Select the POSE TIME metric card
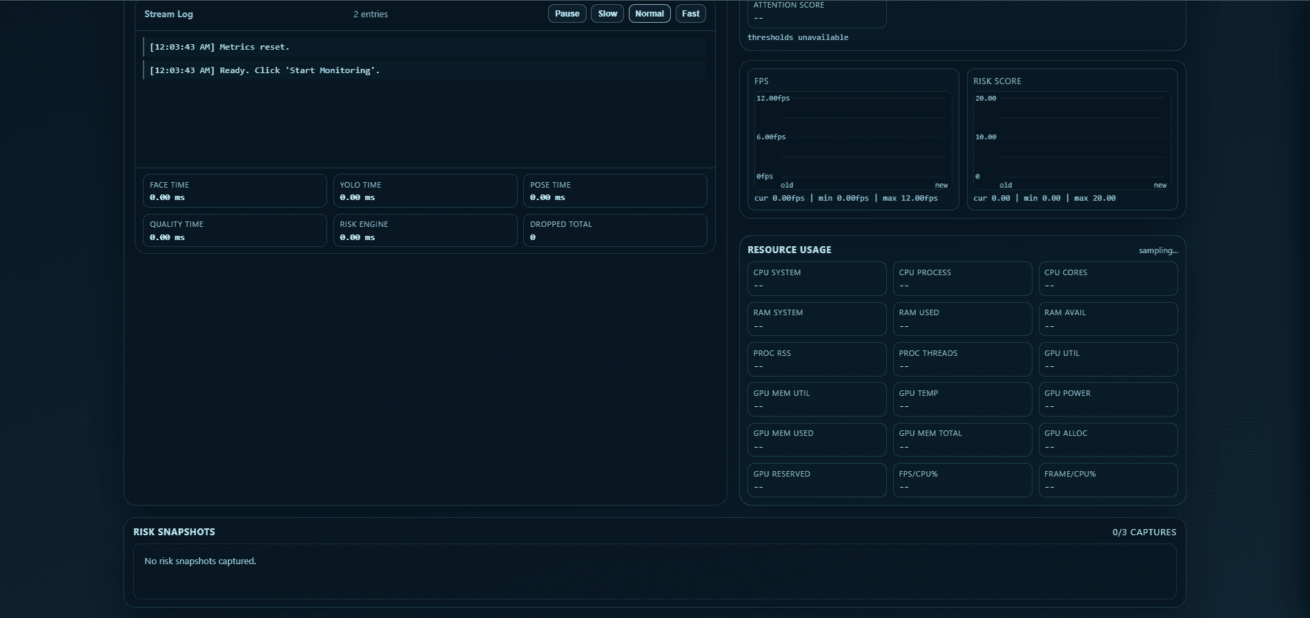1310x618 pixels. [x=615, y=191]
